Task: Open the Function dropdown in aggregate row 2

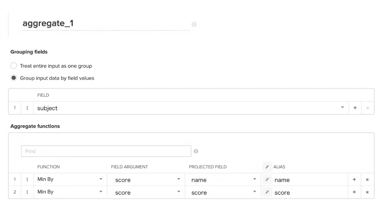Action: (x=70, y=192)
